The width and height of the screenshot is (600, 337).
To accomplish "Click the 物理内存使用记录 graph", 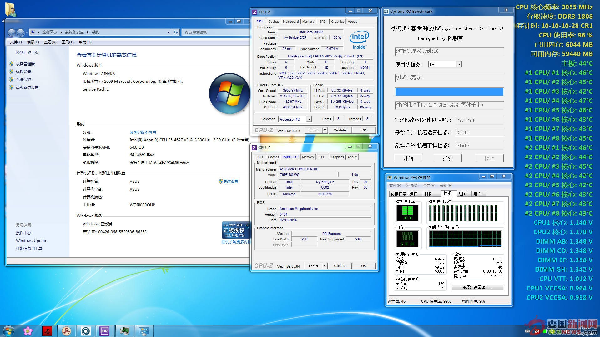I will tap(465, 239).
